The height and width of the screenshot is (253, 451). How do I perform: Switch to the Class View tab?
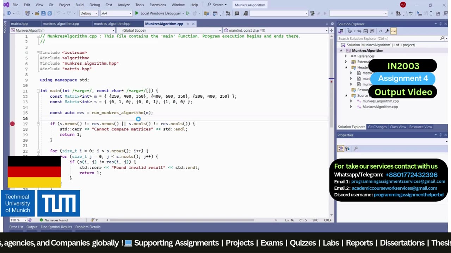[398, 127]
